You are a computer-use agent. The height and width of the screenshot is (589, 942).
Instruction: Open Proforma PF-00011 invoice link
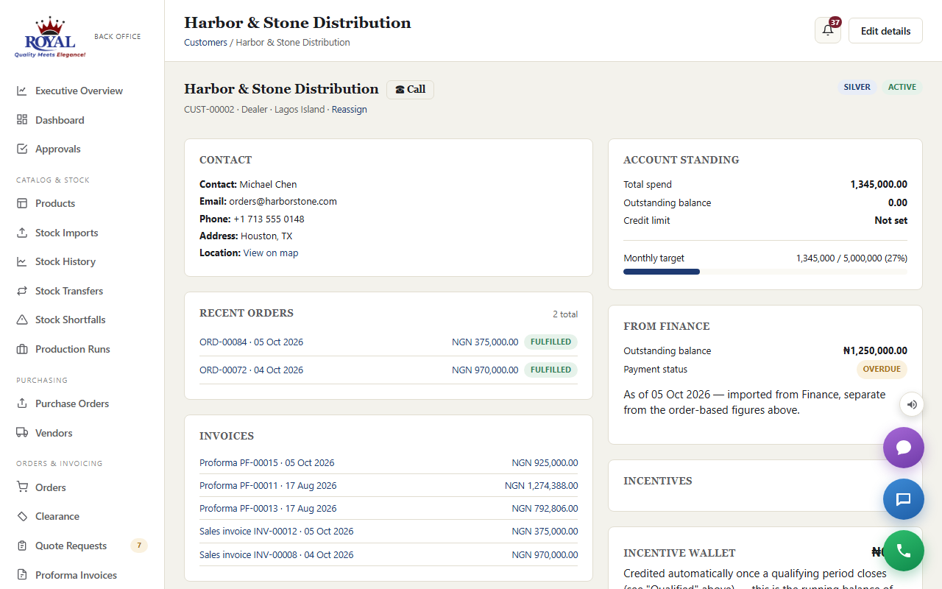click(x=268, y=486)
